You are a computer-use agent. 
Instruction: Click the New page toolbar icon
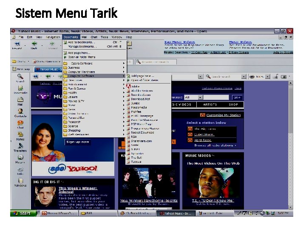129,43
